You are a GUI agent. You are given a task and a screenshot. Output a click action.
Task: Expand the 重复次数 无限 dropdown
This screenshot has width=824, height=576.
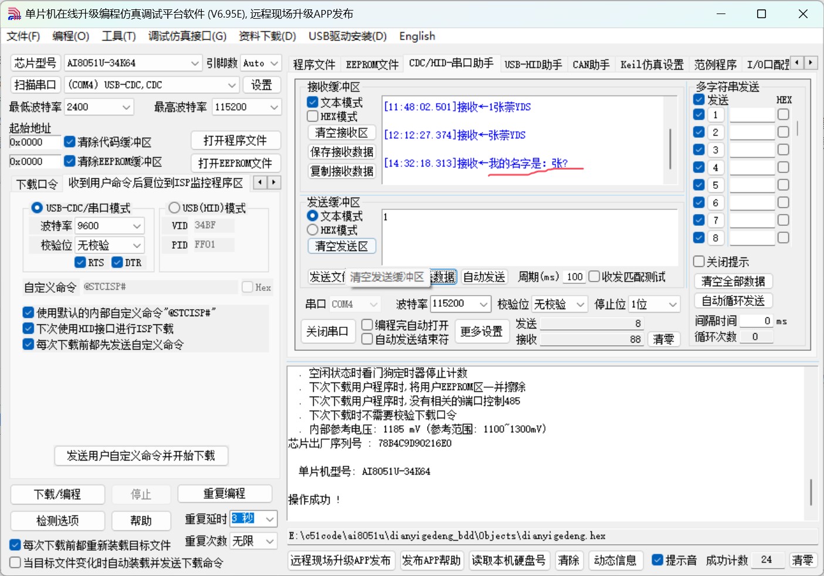tap(270, 541)
